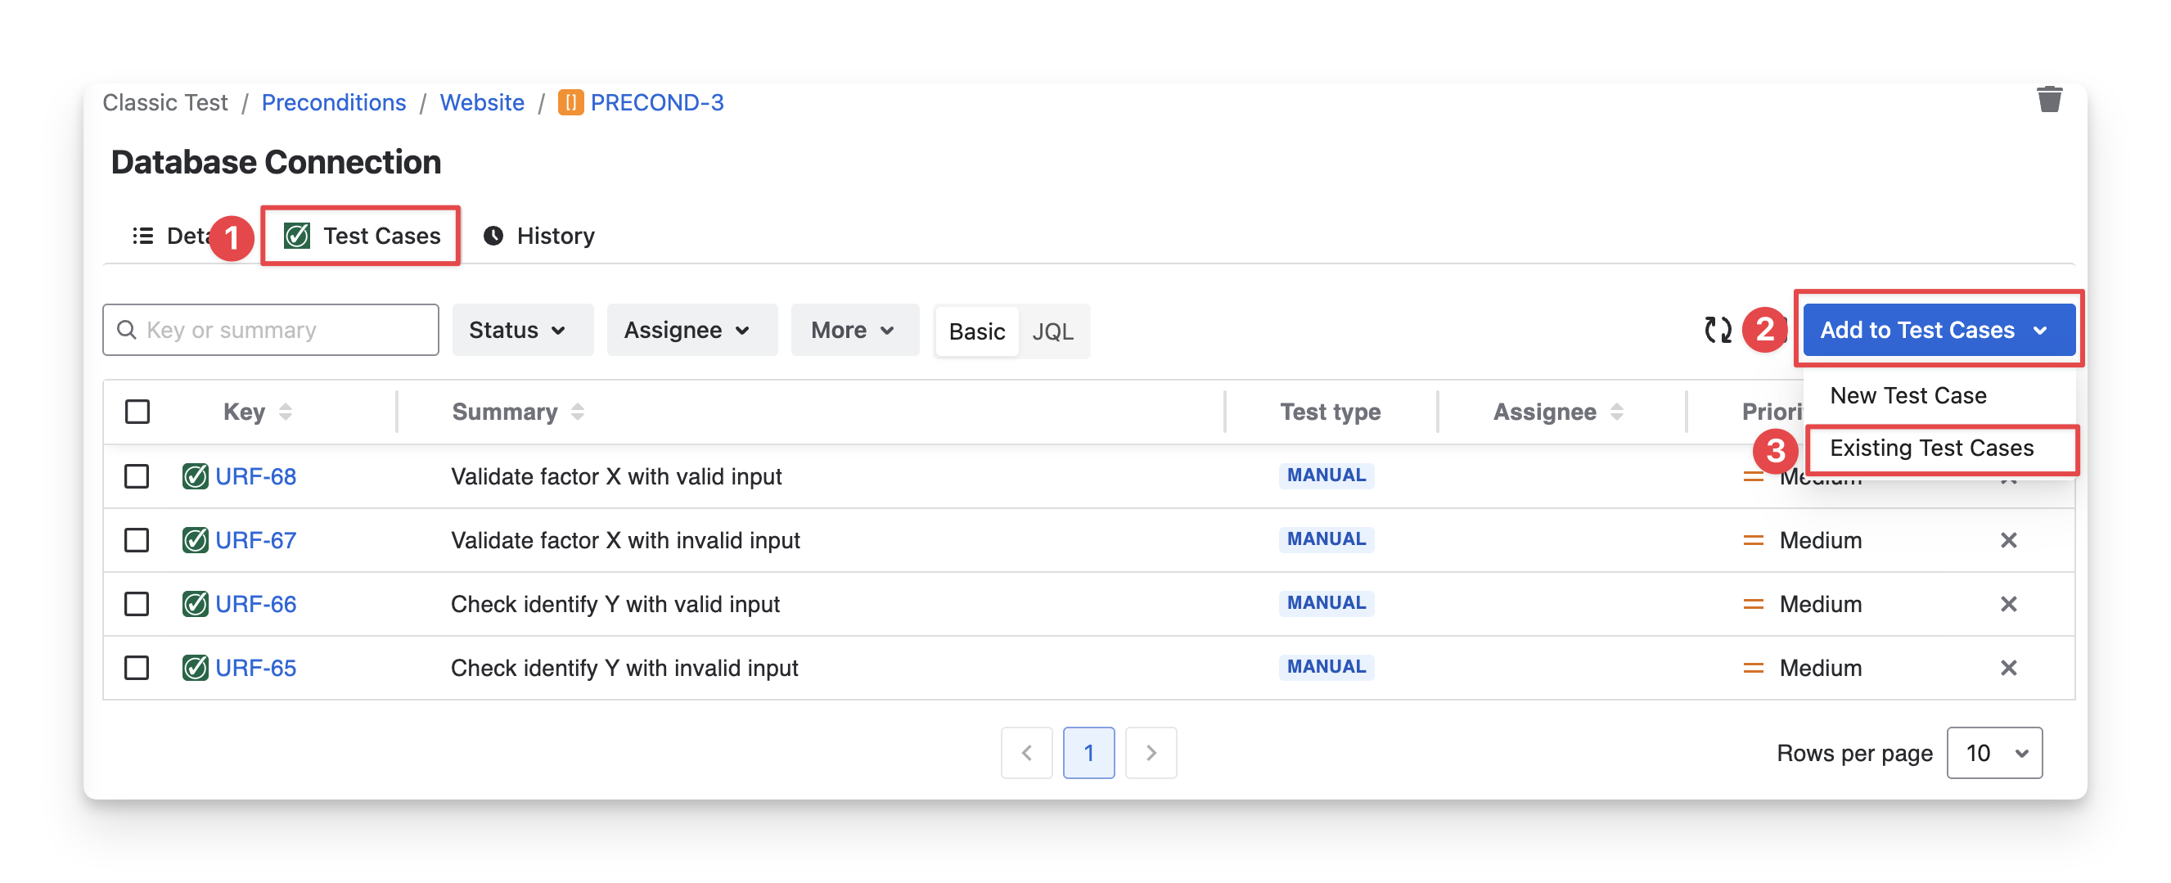Open the Status filter dropdown

(516, 331)
